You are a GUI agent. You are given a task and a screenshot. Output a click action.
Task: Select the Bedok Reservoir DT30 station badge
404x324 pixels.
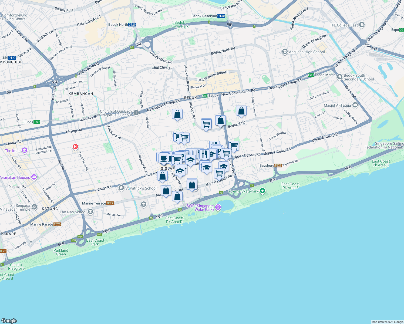221,16
